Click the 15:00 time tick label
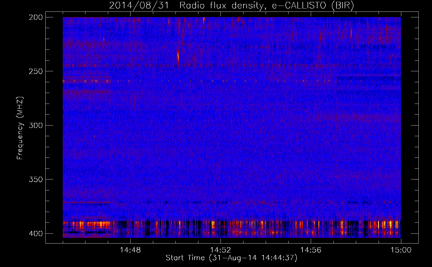The image size is (432, 267). pos(401,250)
